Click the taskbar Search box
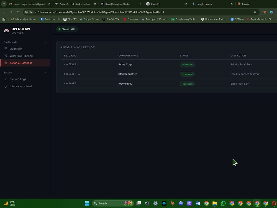The height and width of the screenshot is (208, 277). (113, 203)
